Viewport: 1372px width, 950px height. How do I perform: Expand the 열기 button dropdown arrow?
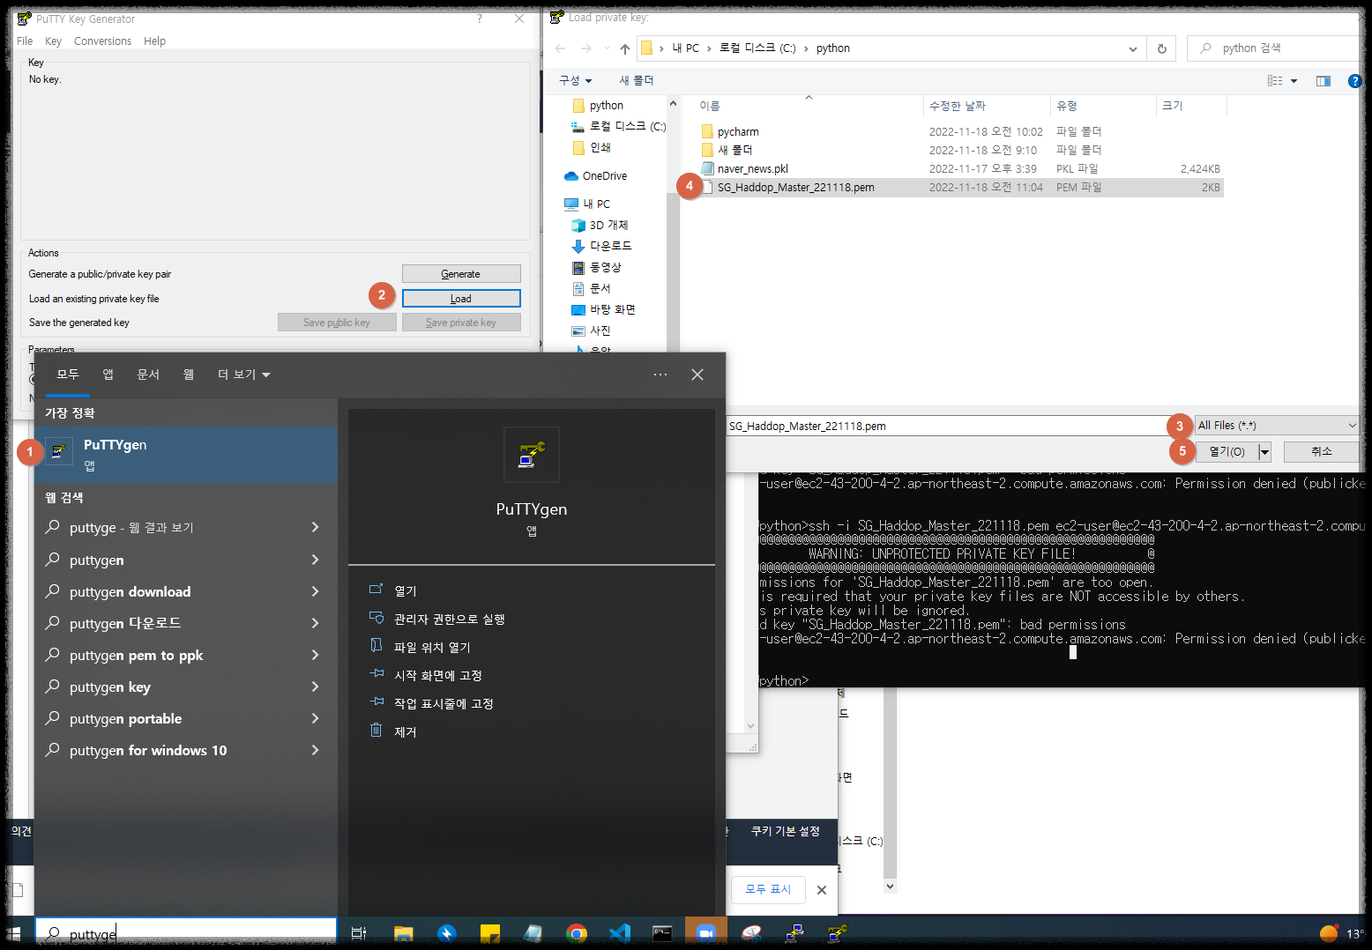[1264, 451]
